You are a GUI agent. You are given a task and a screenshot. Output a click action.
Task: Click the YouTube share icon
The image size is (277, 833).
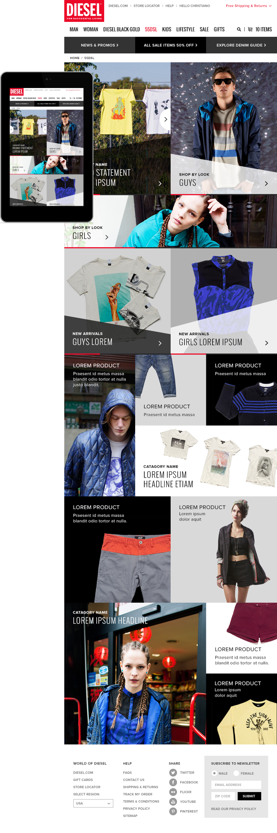click(173, 802)
